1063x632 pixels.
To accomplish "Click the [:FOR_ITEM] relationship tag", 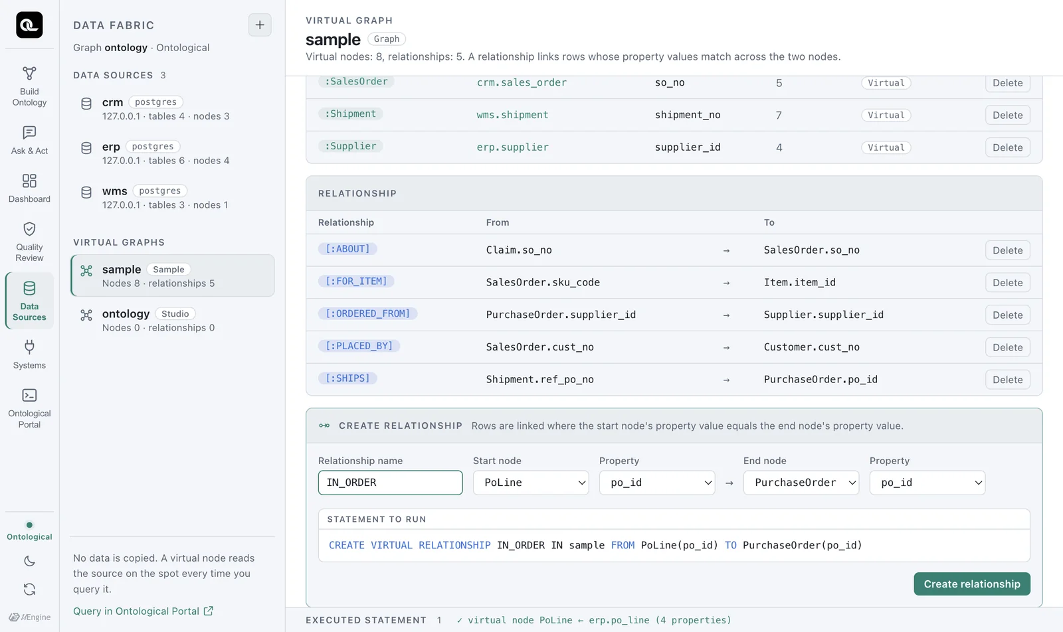I will pos(356,281).
